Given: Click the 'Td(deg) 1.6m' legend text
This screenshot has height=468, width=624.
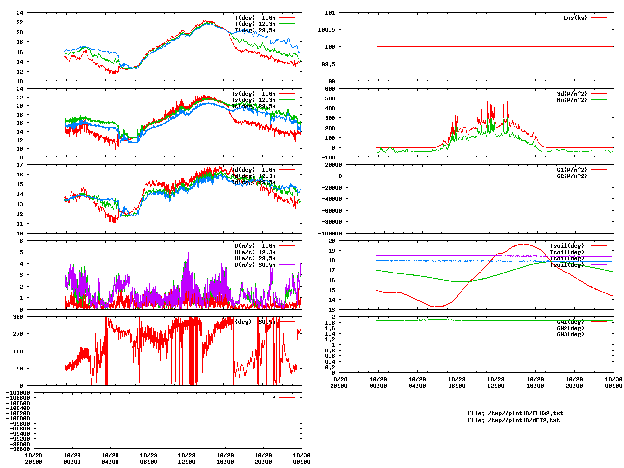Looking at the screenshot, I should click(x=253, y=170).
